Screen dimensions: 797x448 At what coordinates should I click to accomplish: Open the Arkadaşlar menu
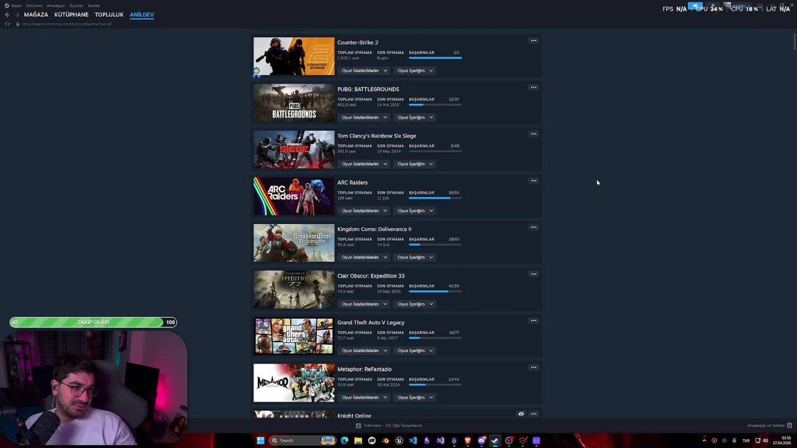(55, 6)
